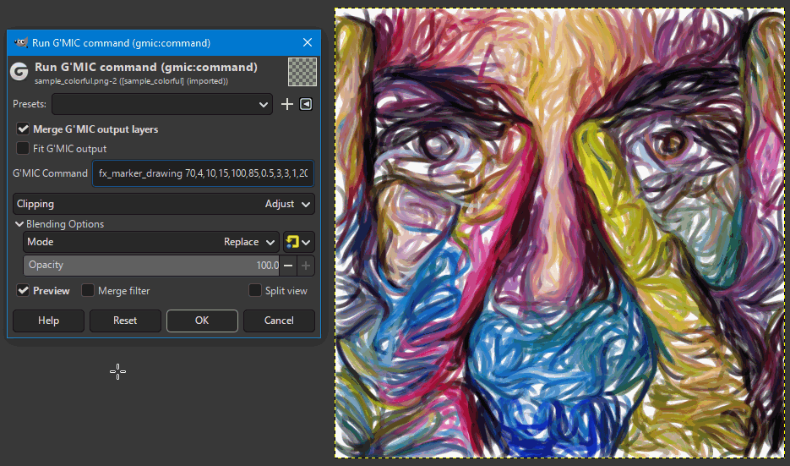Collapse the Blending Options section
Image resolution: width=790 pixels, height=466 pixels.
tap(19, 224)
